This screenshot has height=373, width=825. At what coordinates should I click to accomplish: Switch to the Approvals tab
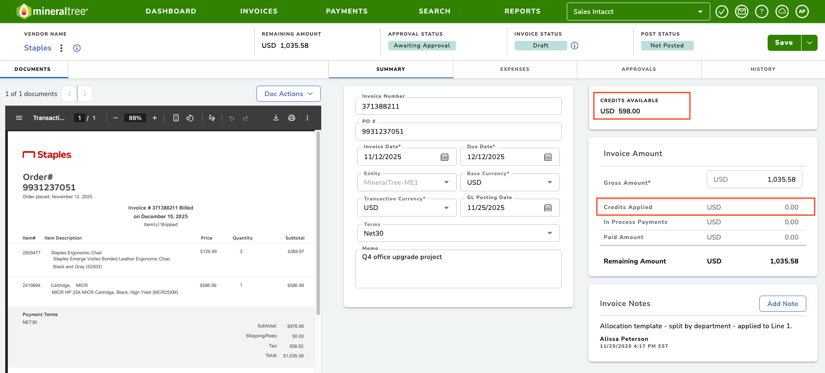[x=639, y=69]
